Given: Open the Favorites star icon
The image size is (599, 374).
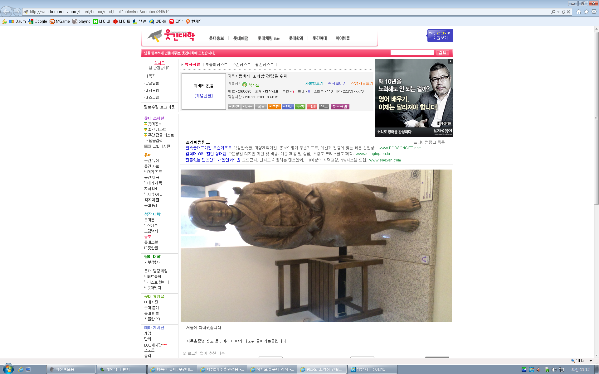Looking at the screenshot, I should 586,12.
